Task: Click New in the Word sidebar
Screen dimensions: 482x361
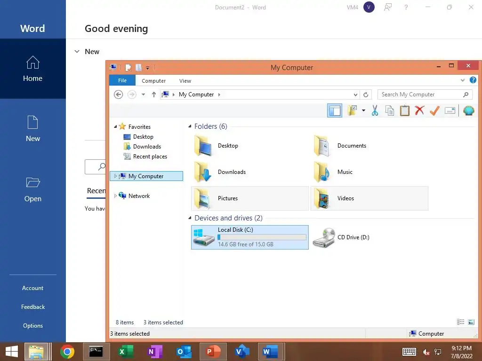Action: click(x=32, y=129)
